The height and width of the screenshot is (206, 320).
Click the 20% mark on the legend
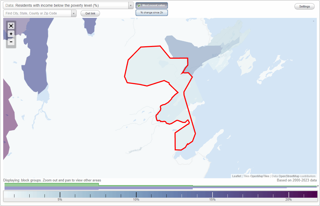point(289,200)
